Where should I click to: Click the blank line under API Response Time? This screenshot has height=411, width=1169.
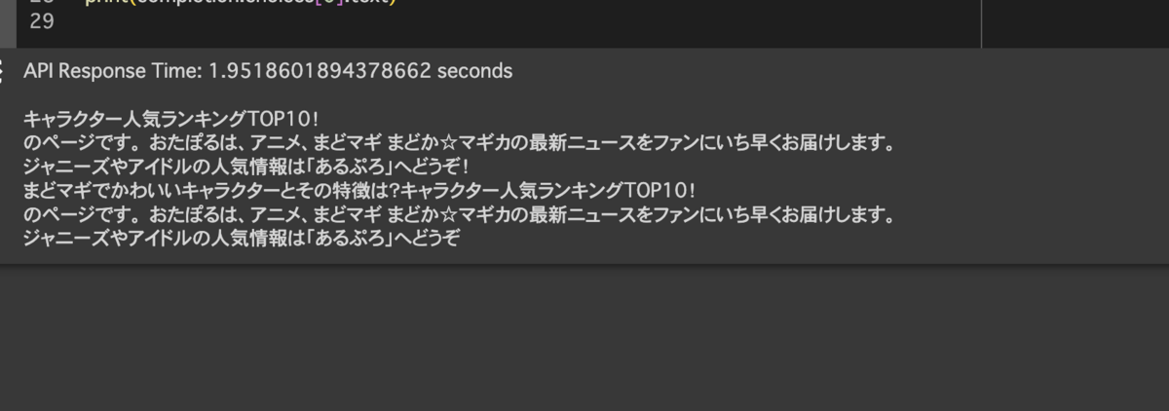pos(584,95)
